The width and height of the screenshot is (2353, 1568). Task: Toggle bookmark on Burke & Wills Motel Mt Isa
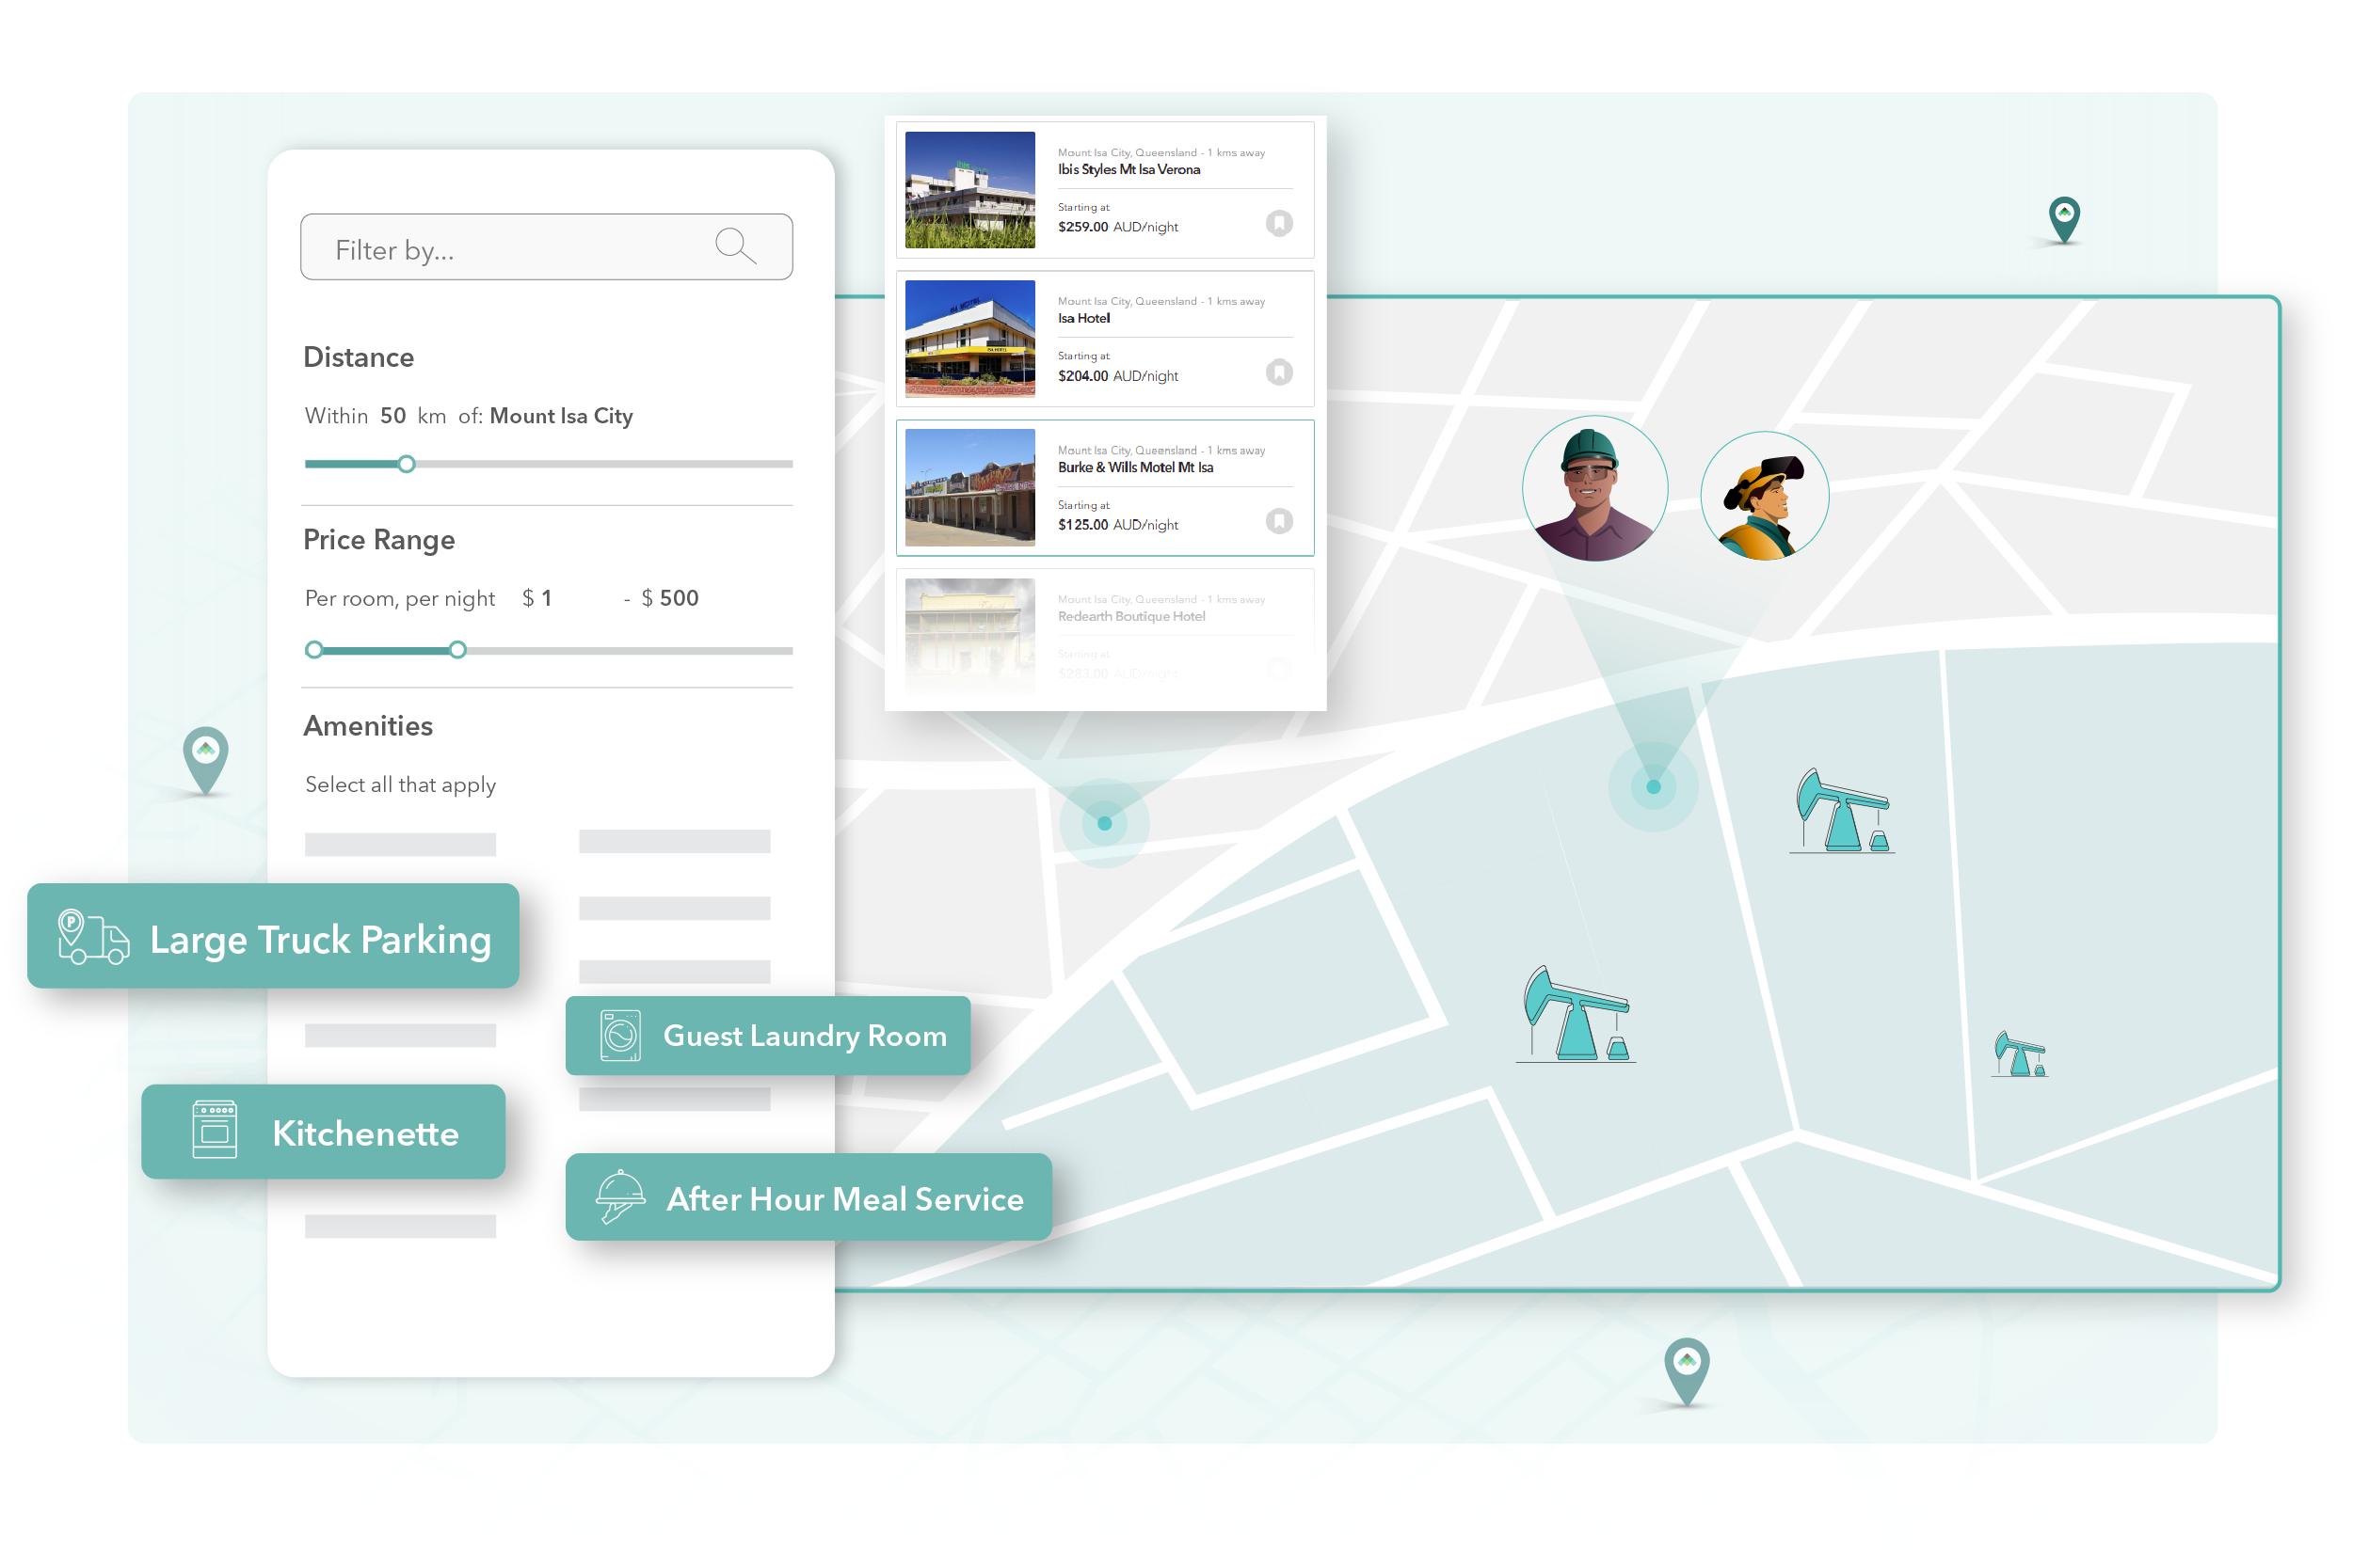[1279, 521]
